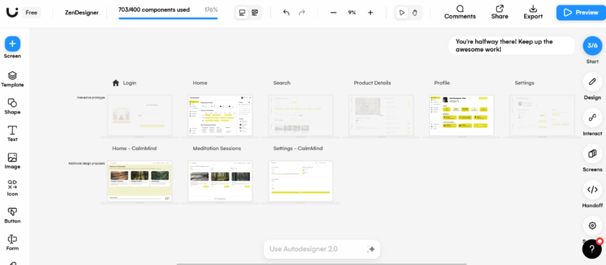
Task: Select the Button component tool
Action: pyautogui.click(x=12, y=215)
